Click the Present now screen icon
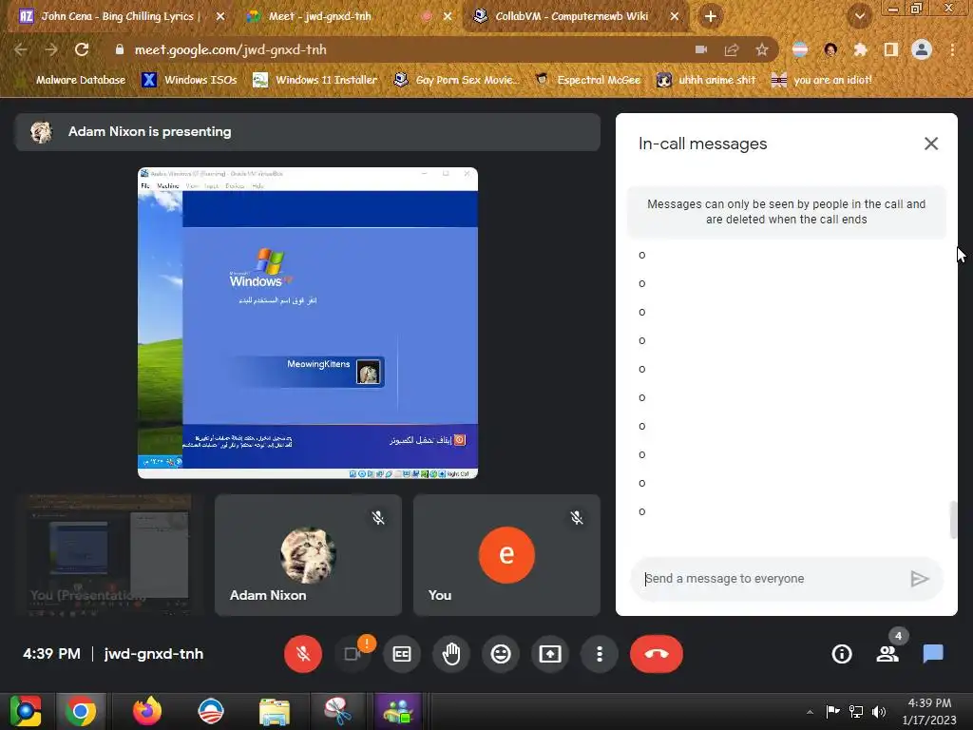 coord(550,654)
